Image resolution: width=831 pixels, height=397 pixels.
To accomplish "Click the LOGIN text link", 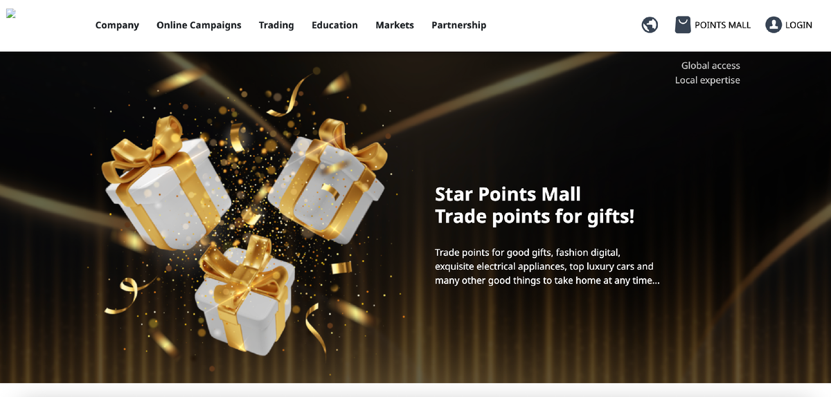I will pos(798,25).
